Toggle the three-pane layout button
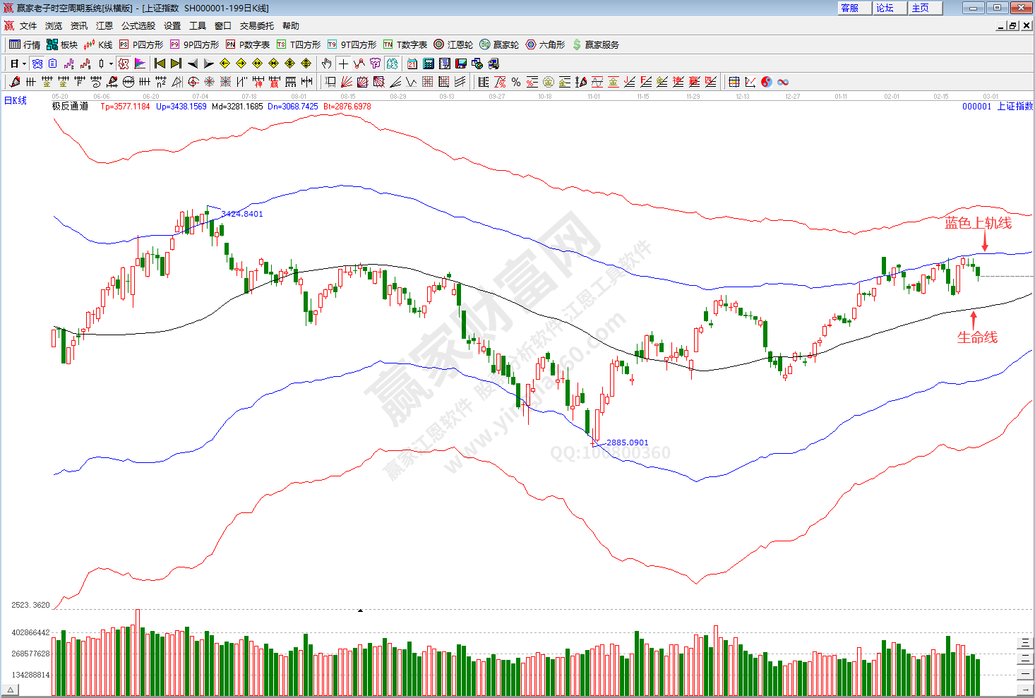The width and height of the screenshot is (1035, 698). pos(1024,642)
